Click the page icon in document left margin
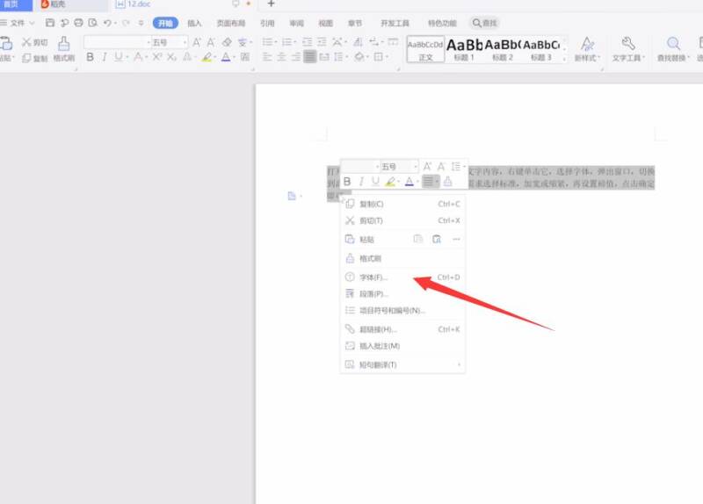Image resolution: width=703 pixels, height=504 pixels. pyautogui.click(x=292, y=196)
